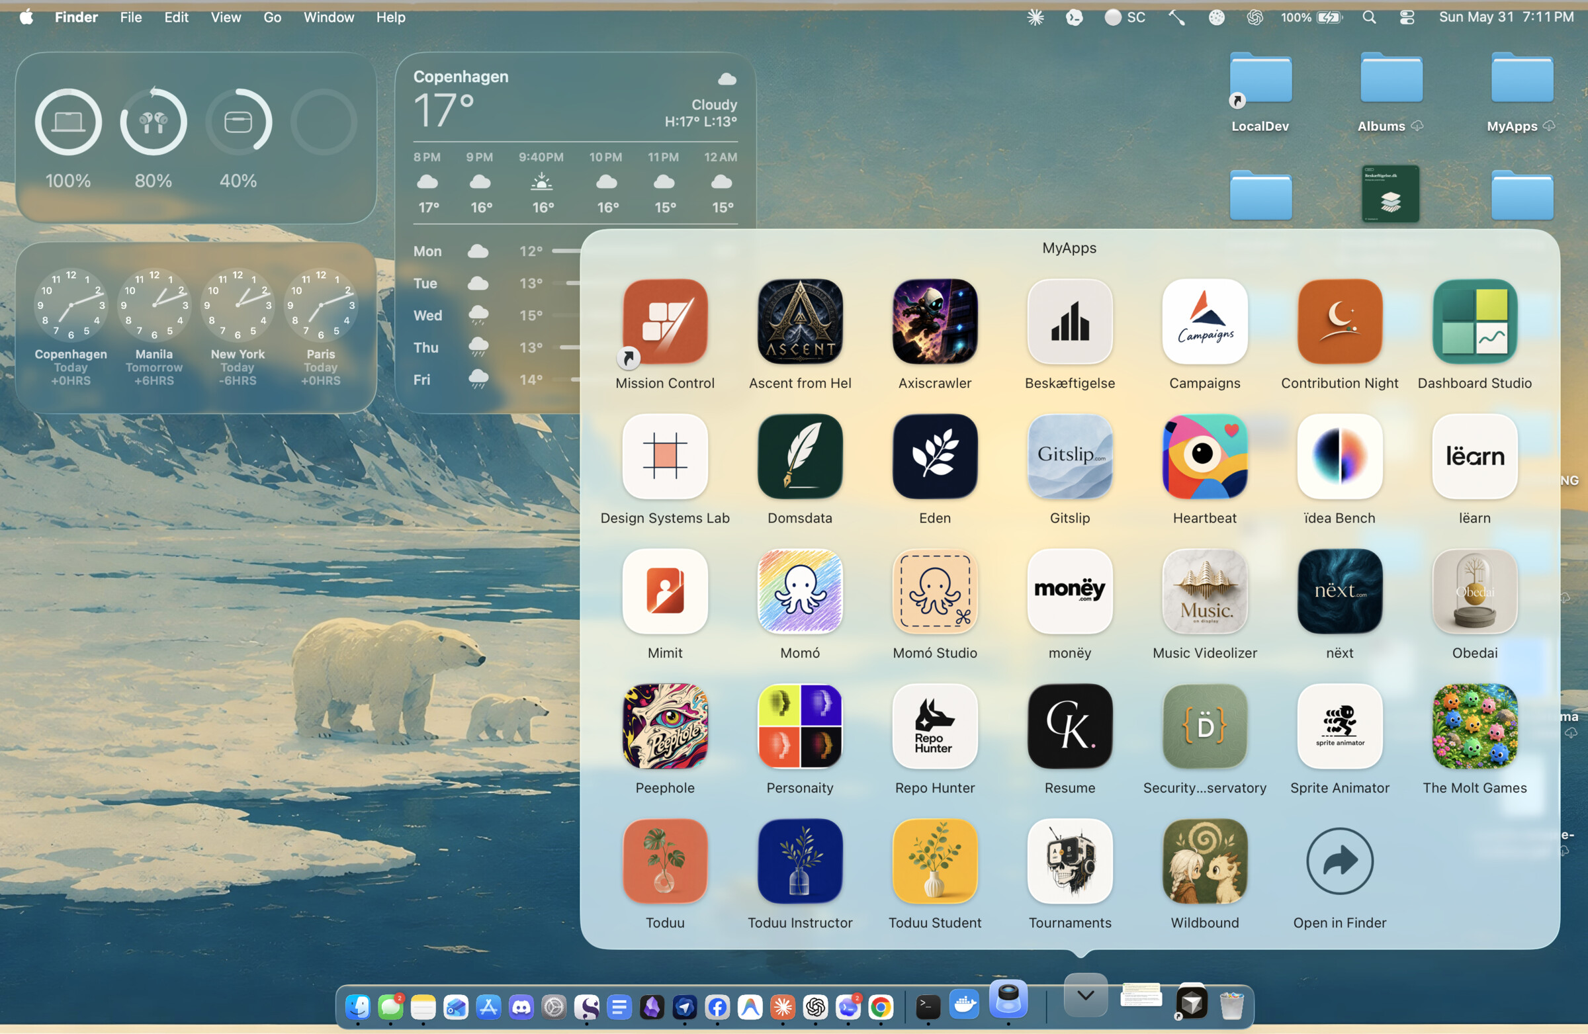Launch the Axiscrawler app
Screen dimensions: 1588x1034
tap(935, 322)
